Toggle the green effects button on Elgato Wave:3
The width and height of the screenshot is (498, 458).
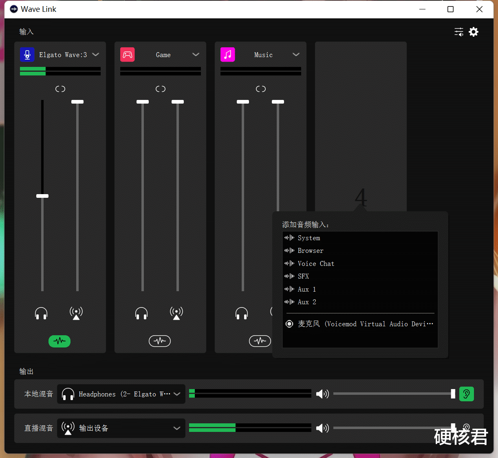[x=59, y=341]
